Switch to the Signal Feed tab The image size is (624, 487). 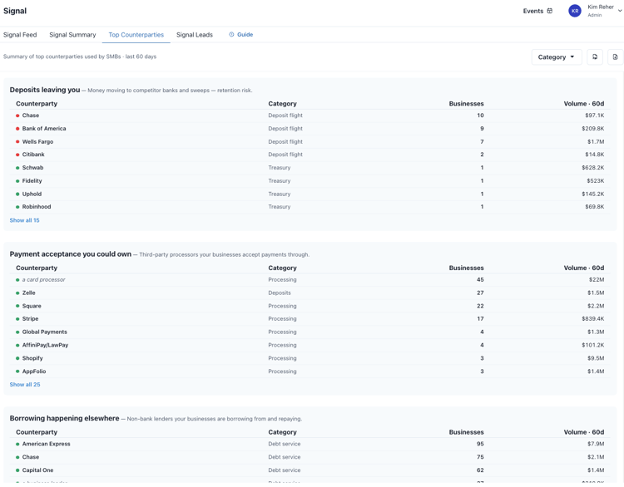[20, 35]
